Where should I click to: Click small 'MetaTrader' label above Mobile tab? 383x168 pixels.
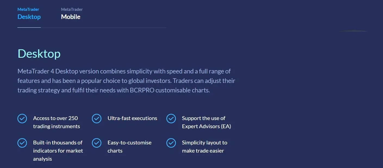pos(72,9)
